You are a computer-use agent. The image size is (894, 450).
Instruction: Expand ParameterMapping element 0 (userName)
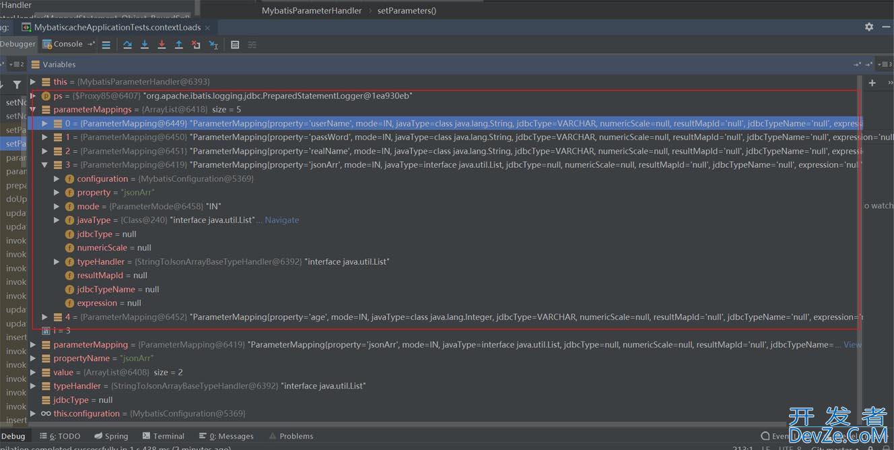44,123
